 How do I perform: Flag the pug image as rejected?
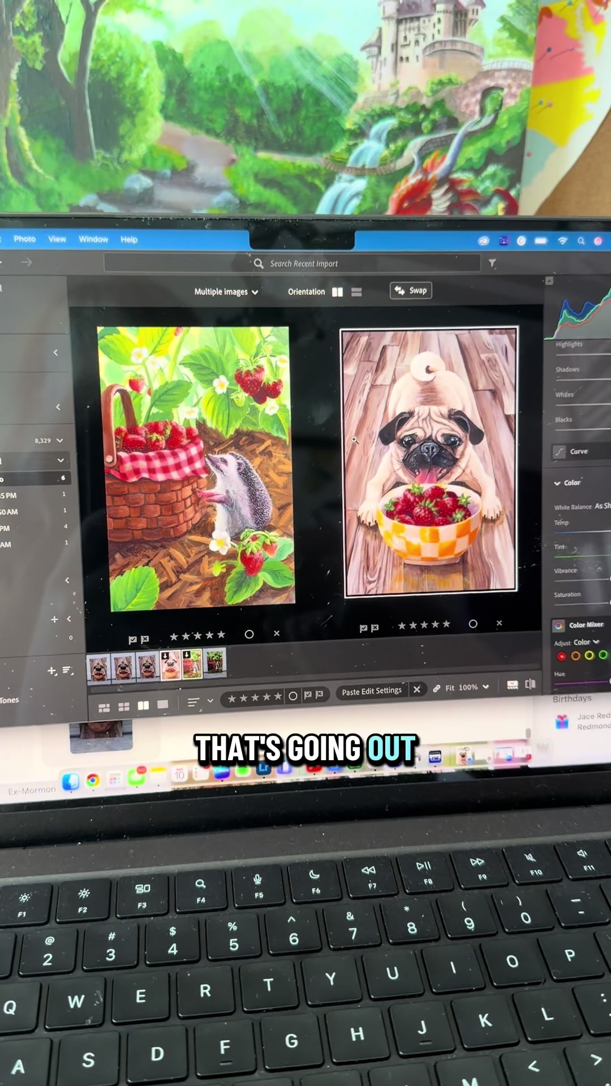point(375,628)
